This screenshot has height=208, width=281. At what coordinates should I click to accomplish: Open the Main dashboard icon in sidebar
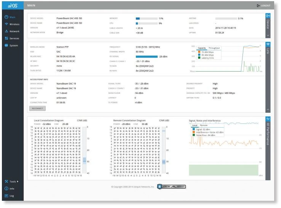pos(6,17)
